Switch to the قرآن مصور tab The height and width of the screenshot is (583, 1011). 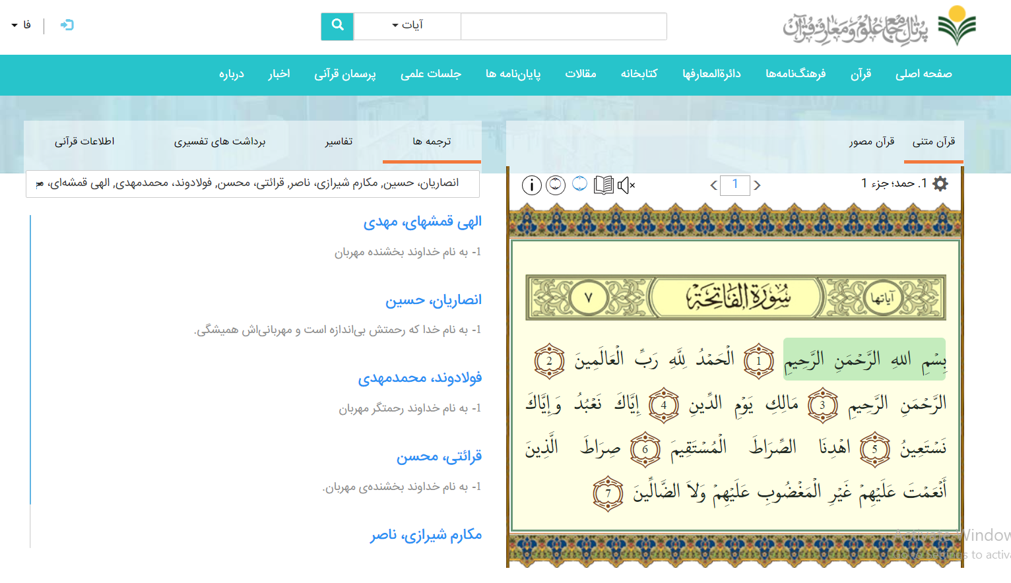coord(871,141)
